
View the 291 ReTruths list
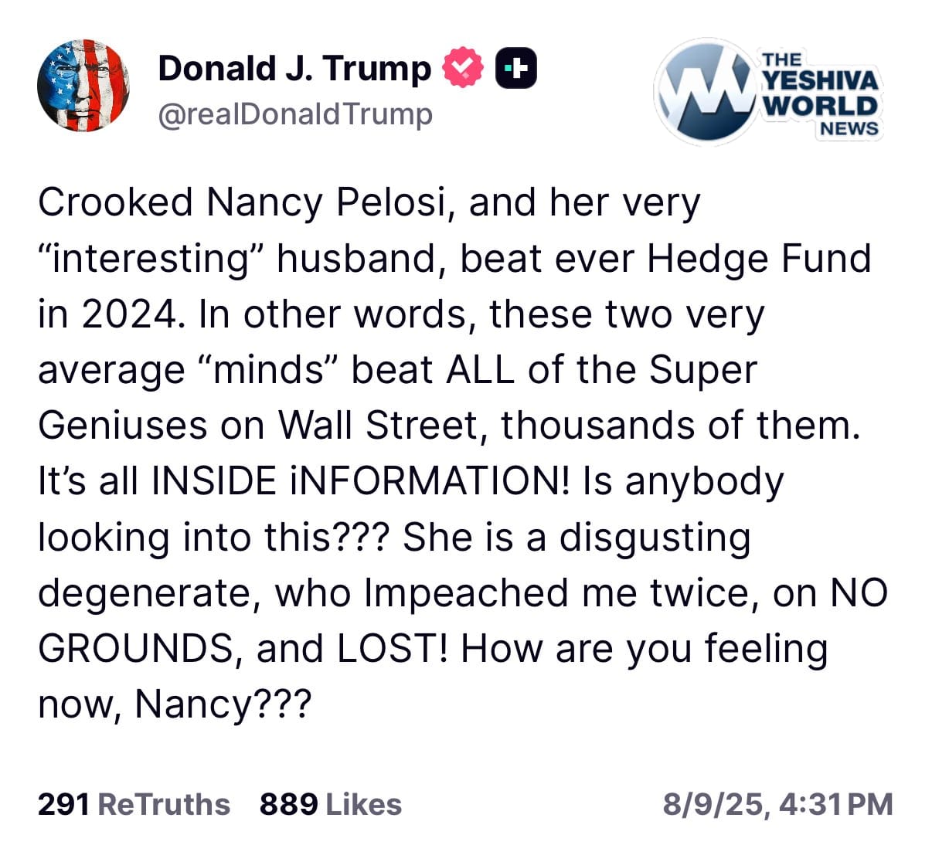134,804
